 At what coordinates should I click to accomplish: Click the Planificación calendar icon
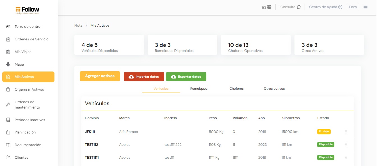point(8,132)
